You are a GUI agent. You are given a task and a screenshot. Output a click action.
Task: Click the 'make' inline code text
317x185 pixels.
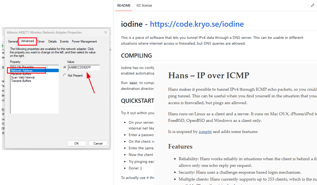[133, 83]
